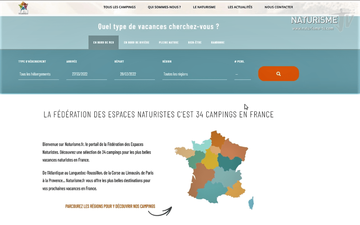This screenshot has width=360, height=225.
Task: Click Parcourez les régions orange link
Action: [110, 206]
